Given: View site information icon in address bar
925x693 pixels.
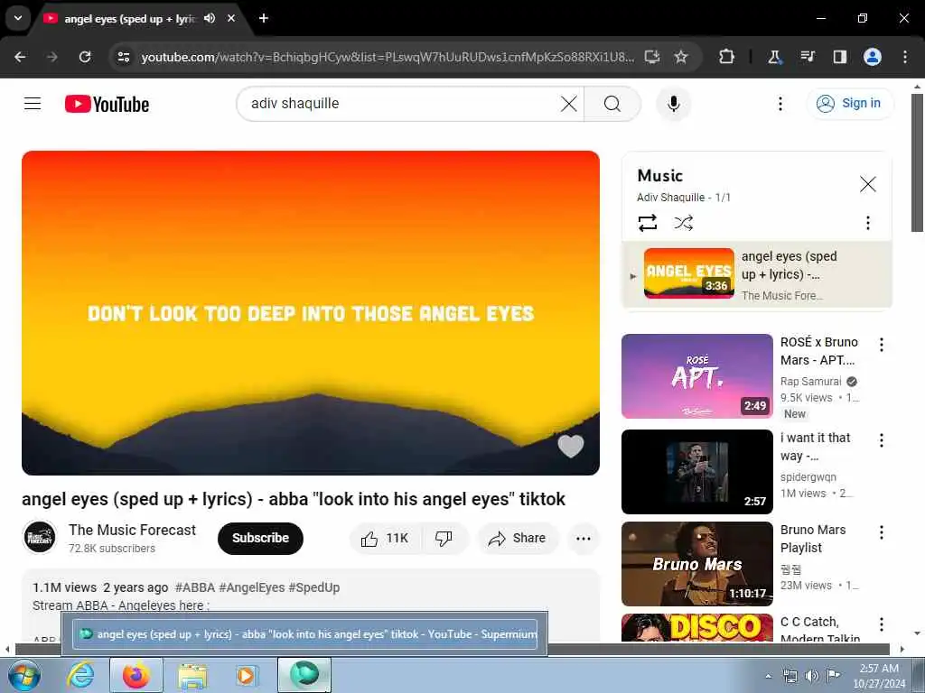Looking at the screenshot, I should point(123,57).
